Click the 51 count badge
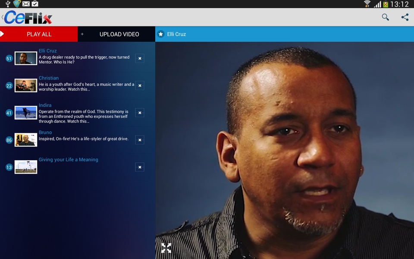414x259 pixels. [x=9, y=58]
